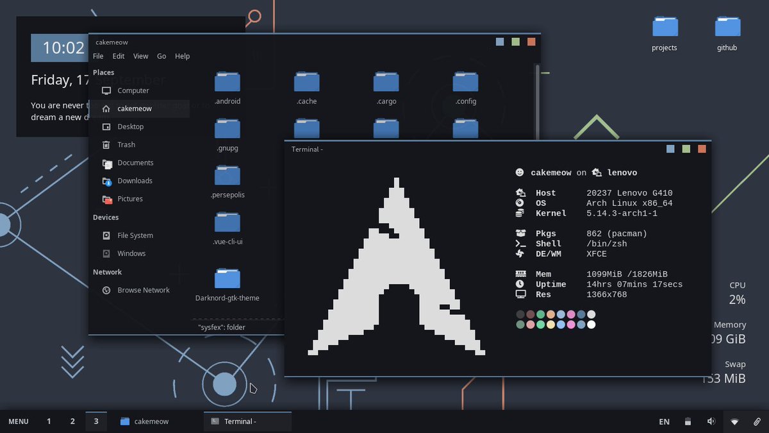
Task: Click the Host value 20237 Lenovo G410
Action: point(629,193)
